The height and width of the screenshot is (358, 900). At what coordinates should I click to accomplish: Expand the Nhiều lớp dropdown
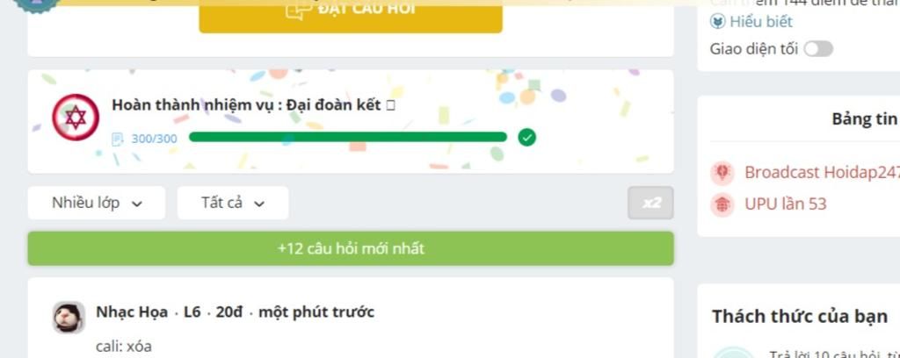97,203
